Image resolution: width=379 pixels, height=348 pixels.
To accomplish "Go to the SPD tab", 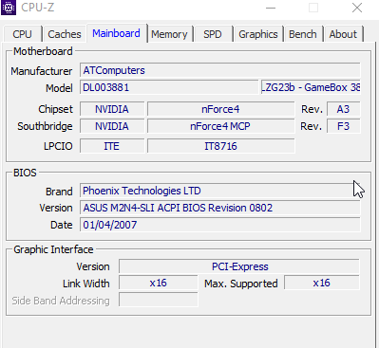I will pos(213,34).
